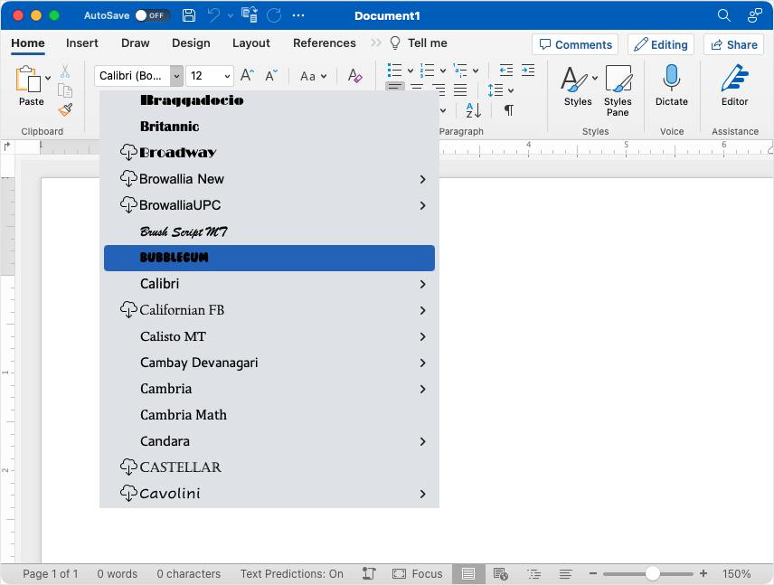The height and width of the screenshot is (585, 774).
Task: Open the Editor assistance tool
Action: coord(734,85)
